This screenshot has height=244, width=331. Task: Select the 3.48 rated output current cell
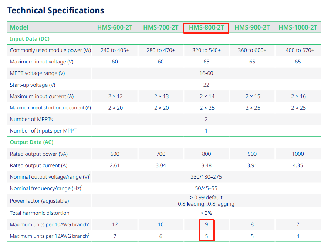[206, 165]
